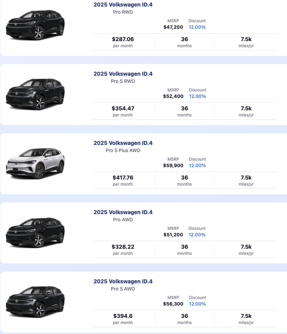Click the 12.00% discount beside $51,200 MSRP

pyautogui.click(x=197, y=235)
